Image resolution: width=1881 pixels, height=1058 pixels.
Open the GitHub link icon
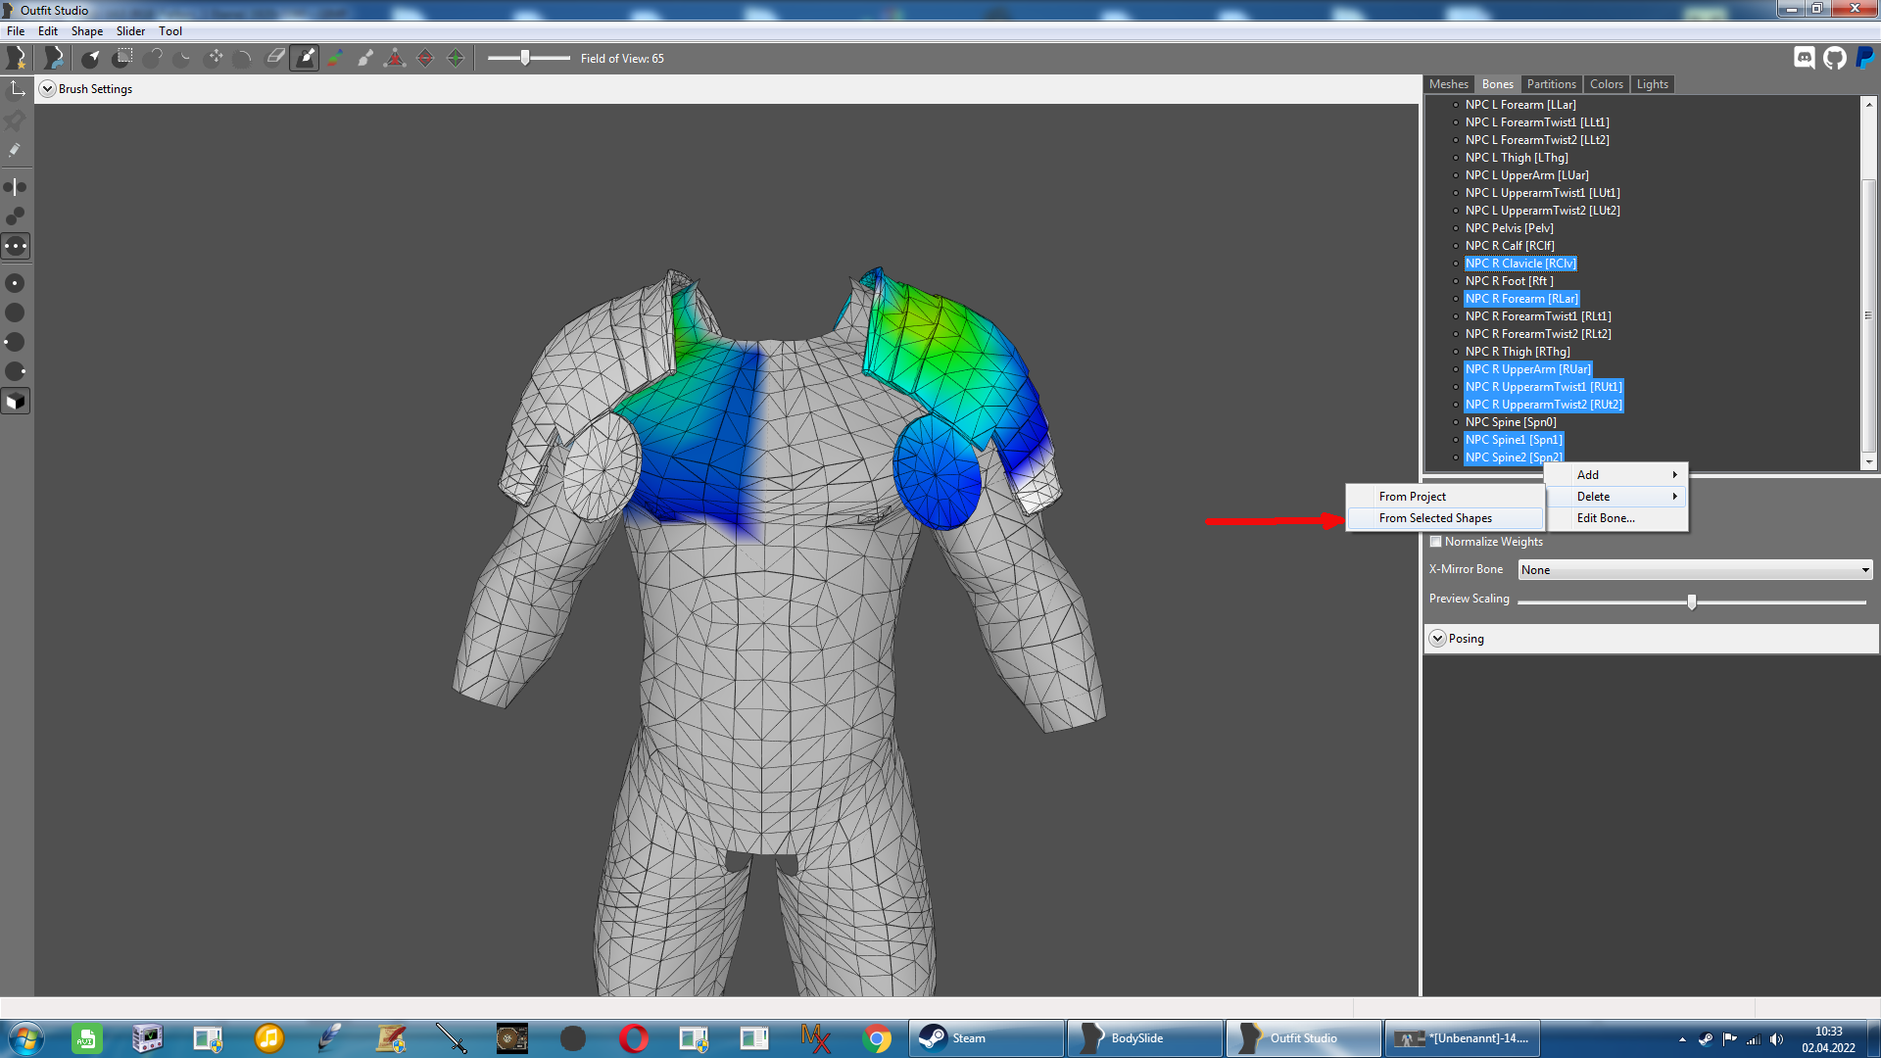tap(1835, 58)
